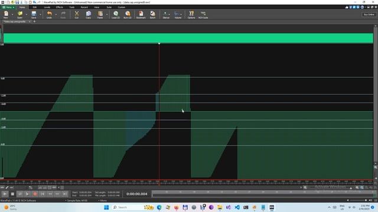Image resolution: width=378 pixels, height=212 pixels.
Task: Click the Volume toolbar icon
Action: (x=177, y=14)
